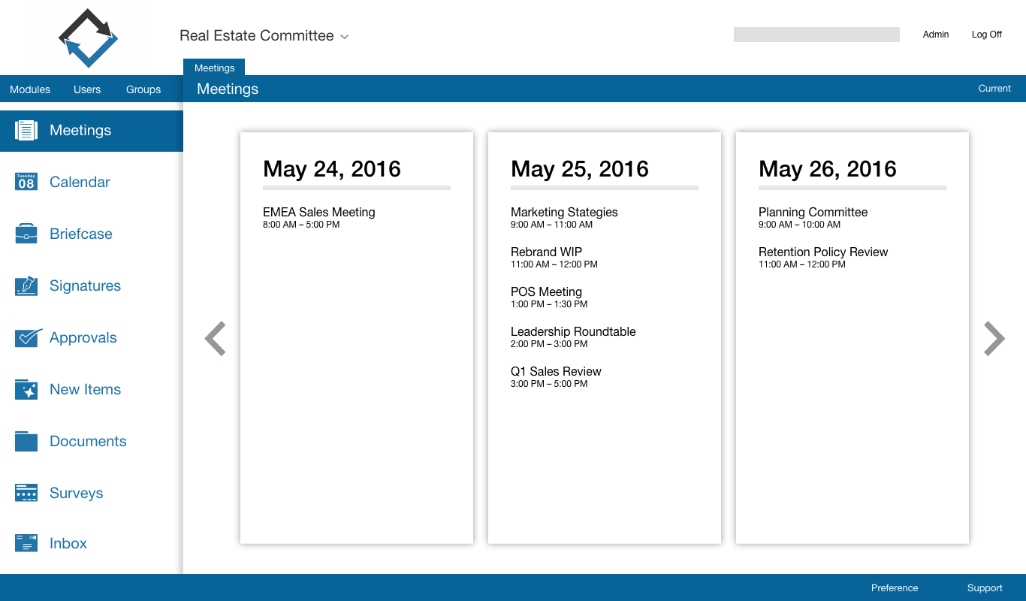Click the Current filter link
This screenshot has width=1026, height=601.
(x=994, y=89)
